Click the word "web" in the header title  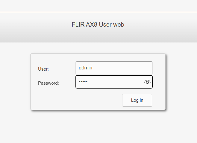119,25
